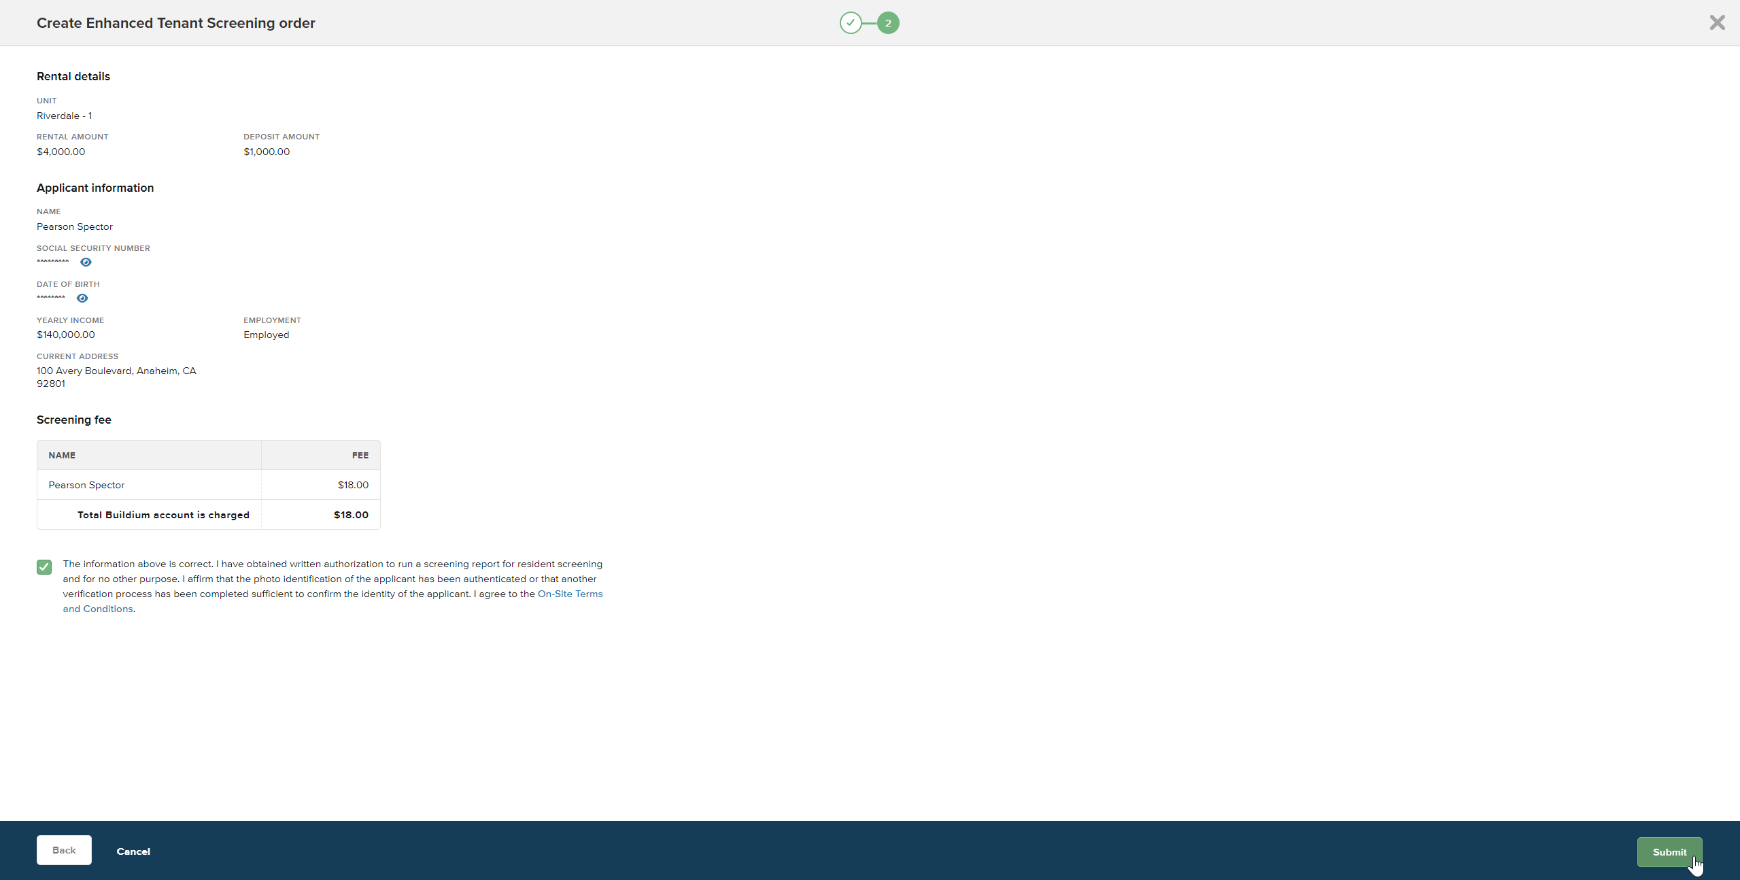The image size is (1740, 880).
Task: Click the Pearson Spector applicant name
Action: 75,226
